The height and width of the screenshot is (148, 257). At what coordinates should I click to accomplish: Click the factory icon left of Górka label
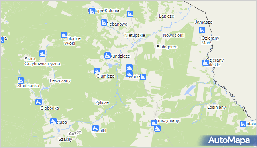point(129,74)
